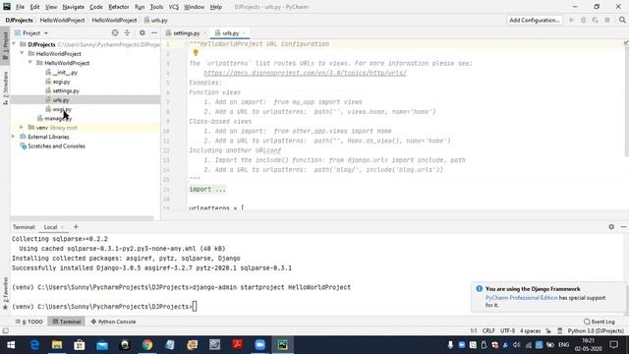Image resolution: width=629 pixels, height=354 pixels.
Task: Click the UTF-8 encoding selector
Action: (x=507, y=331)
